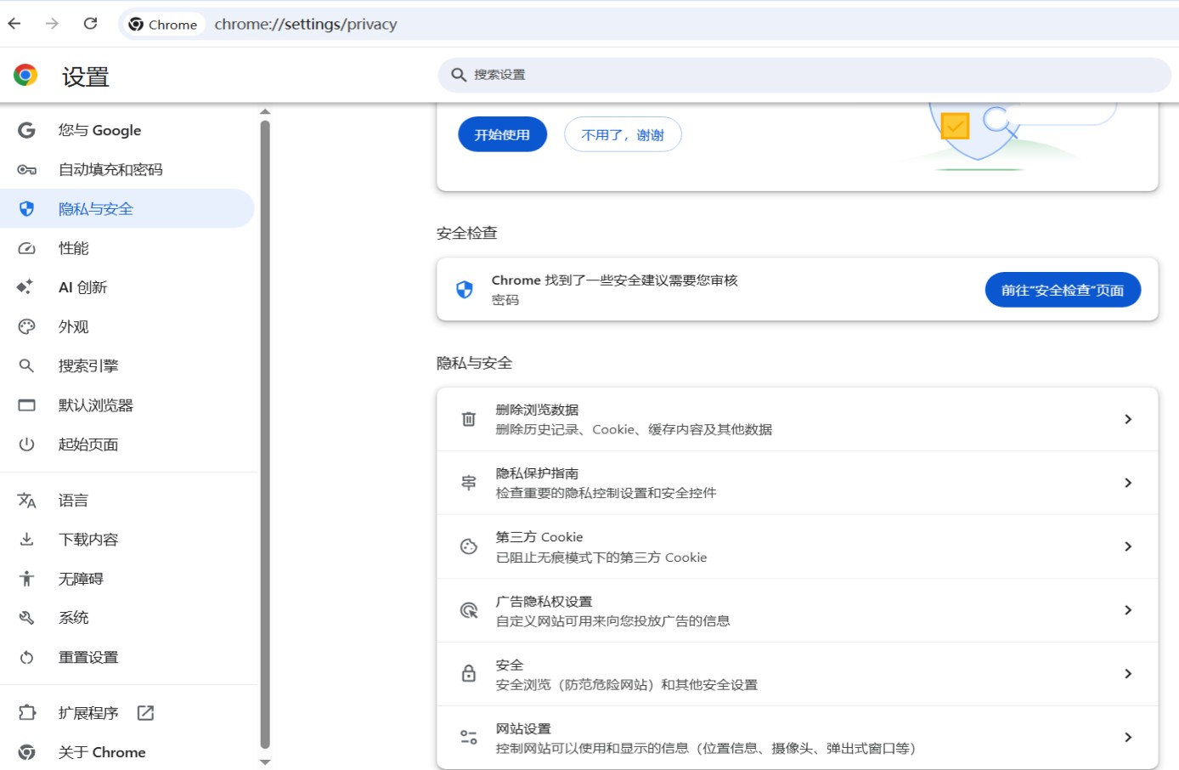Click the speedometer icon for 性能

tap(26, 248)
